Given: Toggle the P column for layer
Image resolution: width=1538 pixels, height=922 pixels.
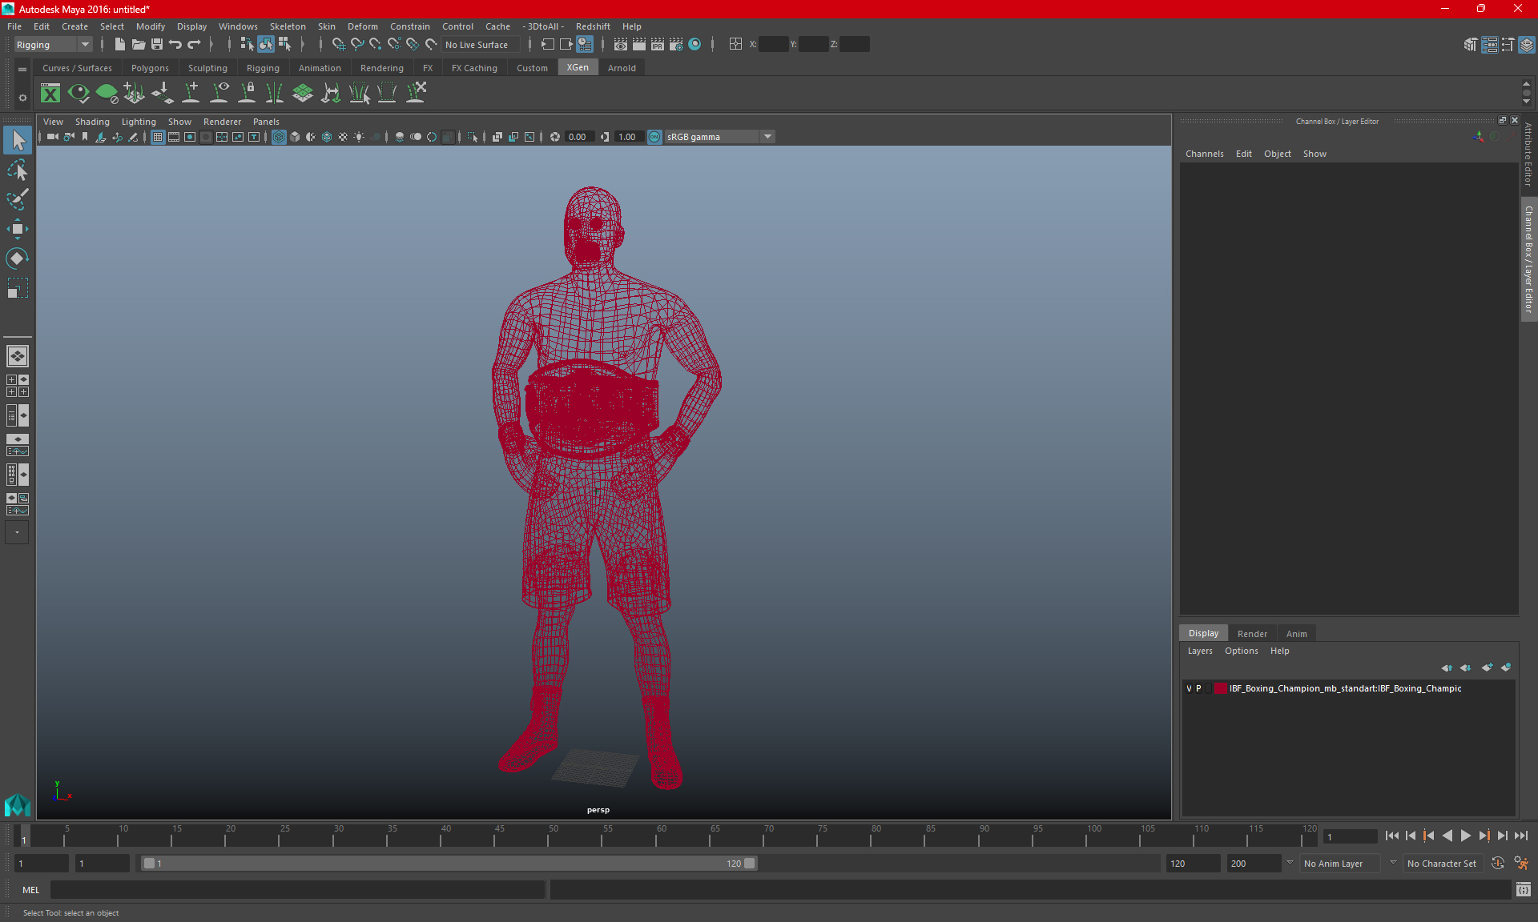Looking at the screenshot, I should pyautogui.click(x=1198, y=688).
